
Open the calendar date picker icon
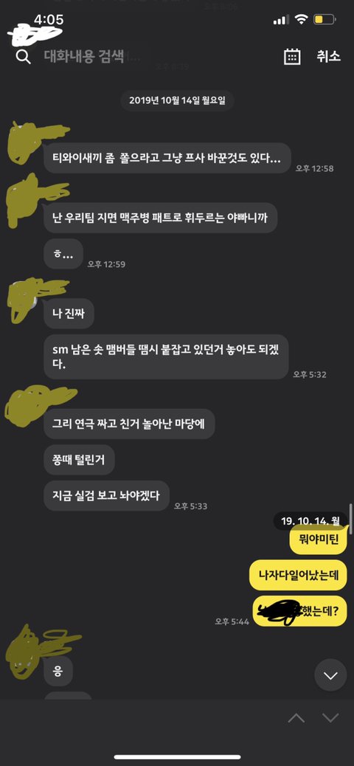pyautogui.click(x=292, y=57)
